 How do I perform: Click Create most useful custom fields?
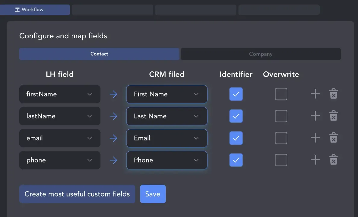(77, 194)
